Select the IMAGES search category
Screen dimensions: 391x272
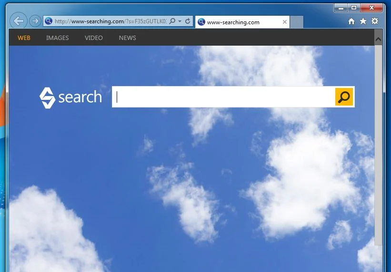(57, 38)
